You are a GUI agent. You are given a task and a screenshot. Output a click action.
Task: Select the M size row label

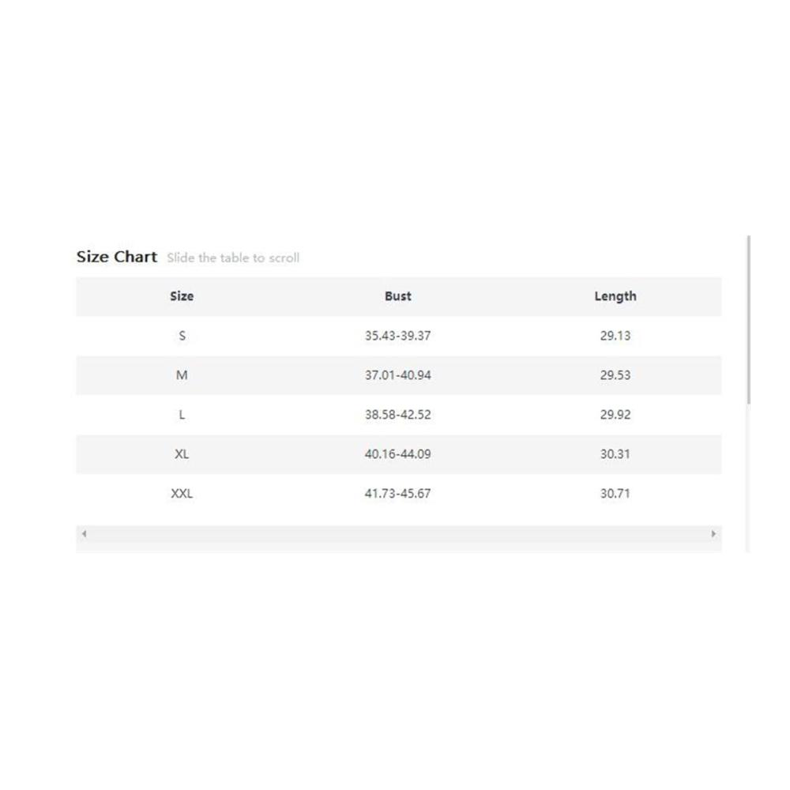pos(182,374)
